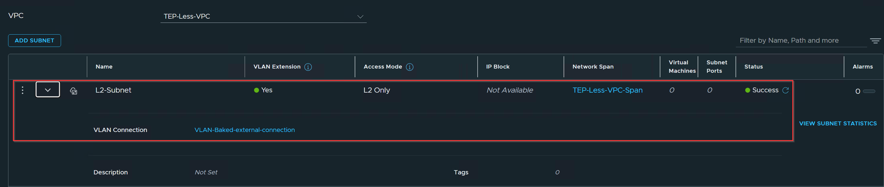Click the green Success status indicator dot
The height and width of the screenshot is (187, 884).
pyautogui.click(x=748, y=90)
